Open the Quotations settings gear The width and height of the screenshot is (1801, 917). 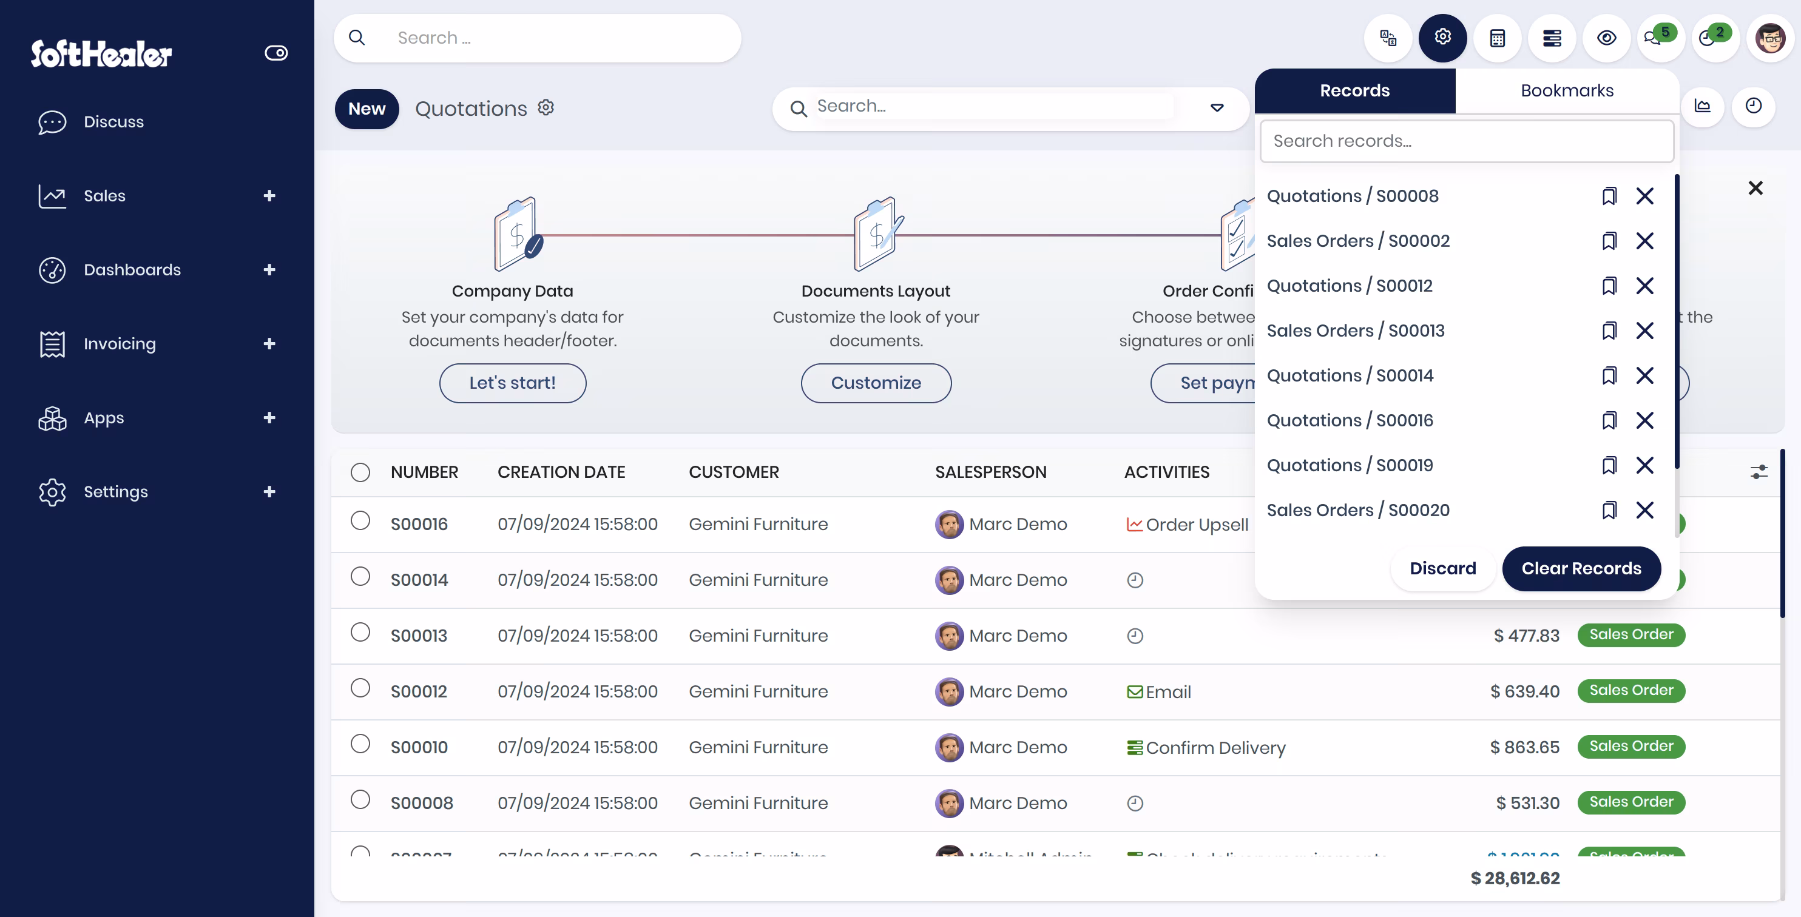(546, 107)
